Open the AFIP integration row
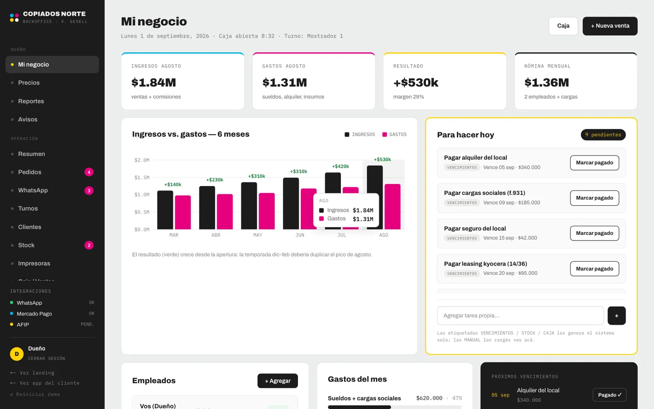The height and width of the screenshot is (409, 654). click(x=52, y=324)
